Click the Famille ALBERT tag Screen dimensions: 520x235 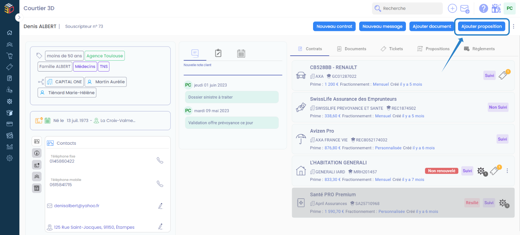click(55, 67)
